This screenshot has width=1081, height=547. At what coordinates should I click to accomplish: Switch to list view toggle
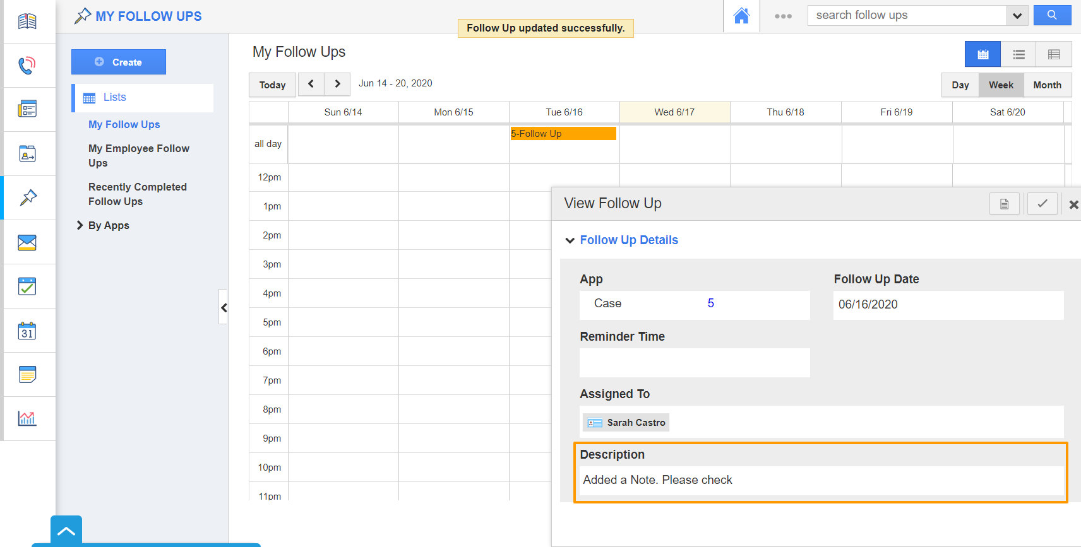[1018, 54]
